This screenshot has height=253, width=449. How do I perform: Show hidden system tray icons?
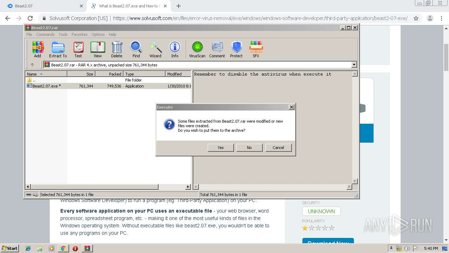(x=391, y=248)
